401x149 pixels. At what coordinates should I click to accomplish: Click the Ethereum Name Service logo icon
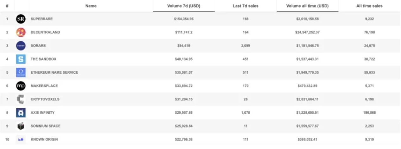[x=21, y=73]
